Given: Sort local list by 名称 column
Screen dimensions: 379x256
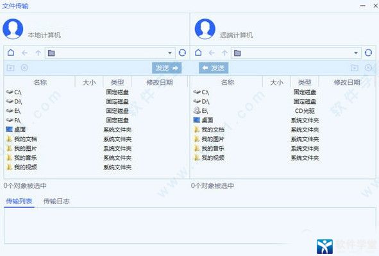Looking at the screenshot, I should pyautogui.click(x=40, y=82).
